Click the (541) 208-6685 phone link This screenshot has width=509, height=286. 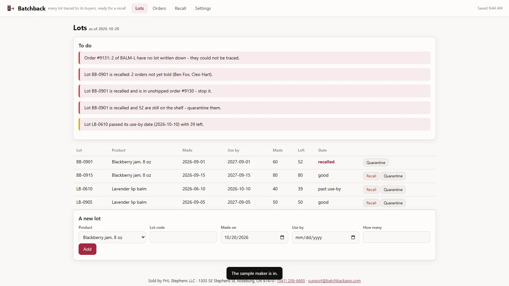[x=291, y=281]
